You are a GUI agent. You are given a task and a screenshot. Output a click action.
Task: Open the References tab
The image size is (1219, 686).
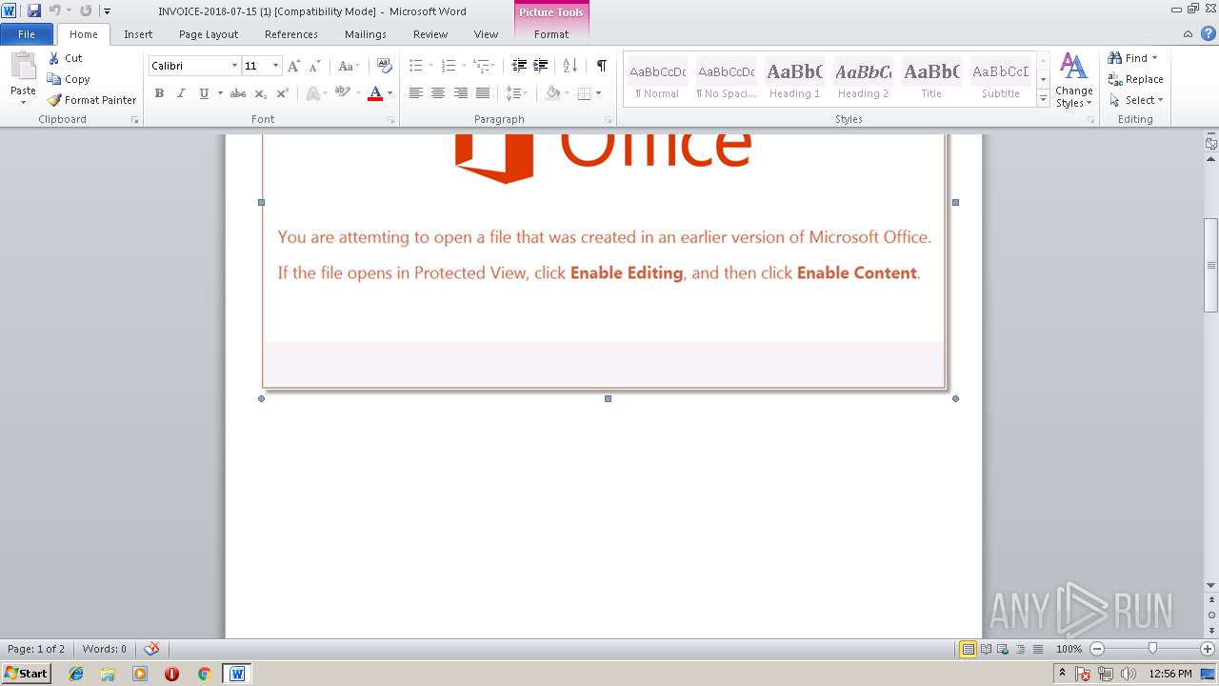pos(291,33)
